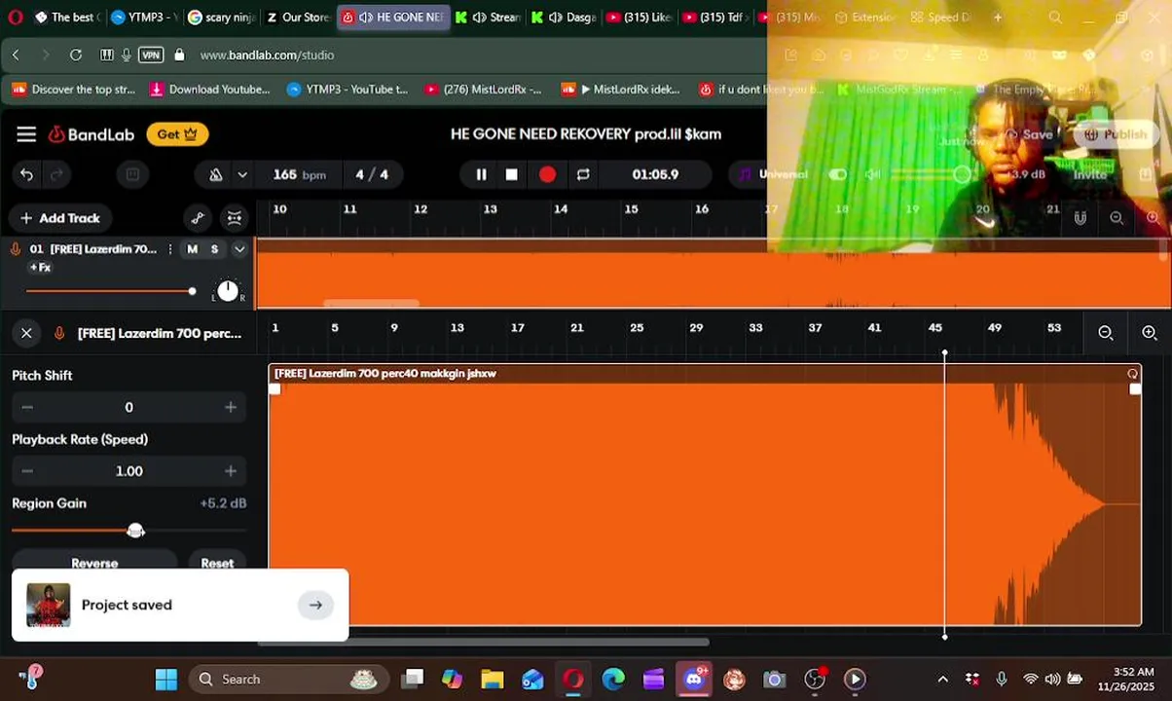Toggle the metronome
Screen dimensions: 1172x701
tap(216, 174)
